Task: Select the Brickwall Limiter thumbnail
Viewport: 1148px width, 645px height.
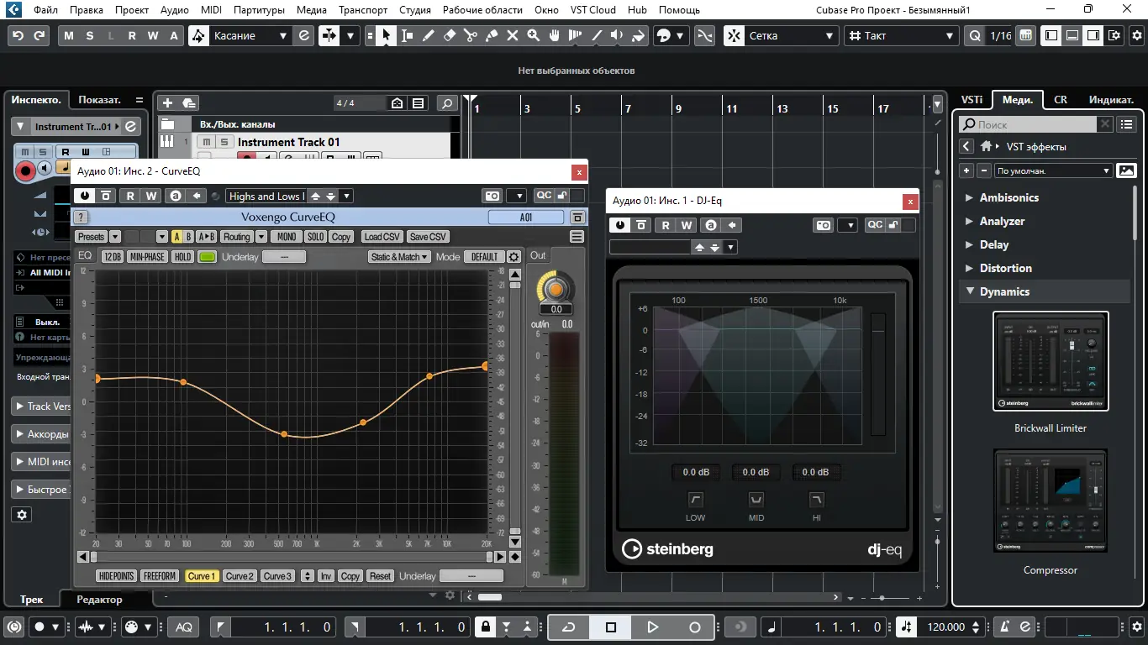Action: 1051,361
